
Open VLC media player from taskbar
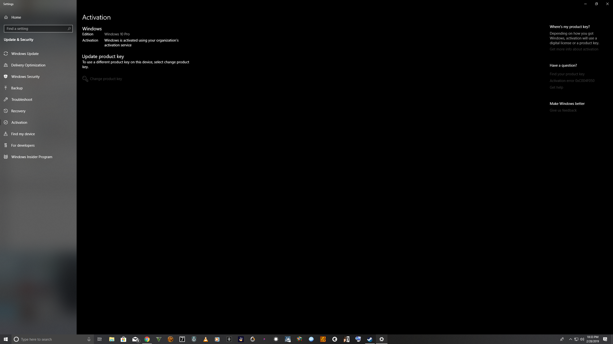(x=206, y=339)
